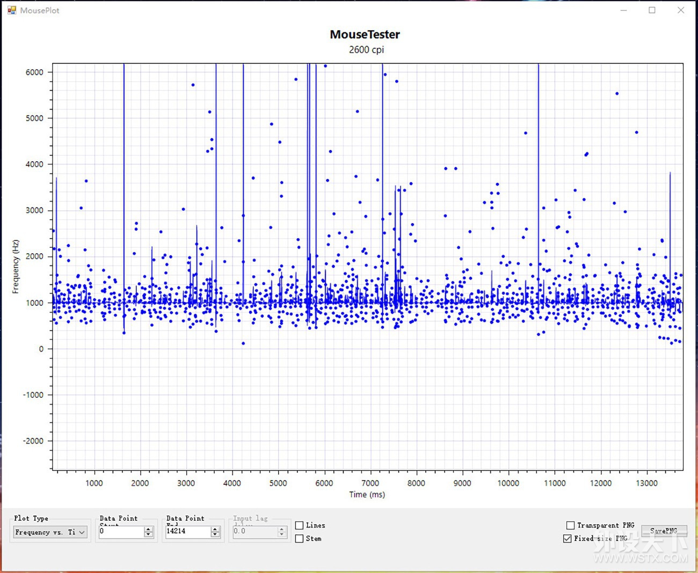698x573 pixels.
Task: Tick the Transparent PNG checkbox
Action: (x=570, y=525)
